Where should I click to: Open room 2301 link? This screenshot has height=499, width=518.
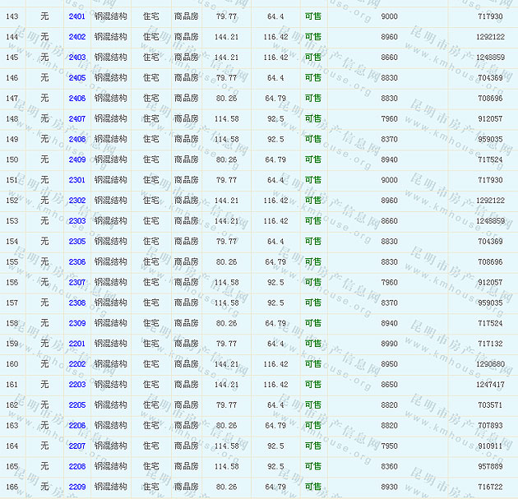[x=76, y=180]
